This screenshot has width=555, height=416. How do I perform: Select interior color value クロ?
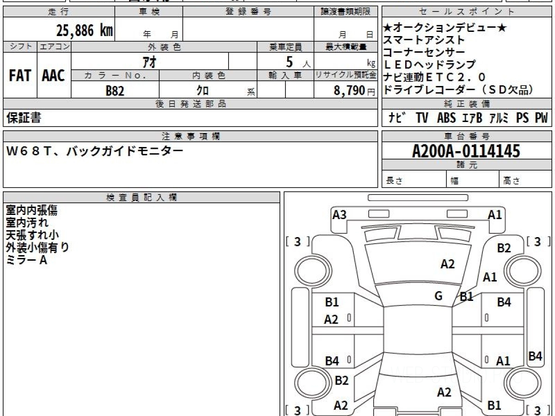point(203,91)
